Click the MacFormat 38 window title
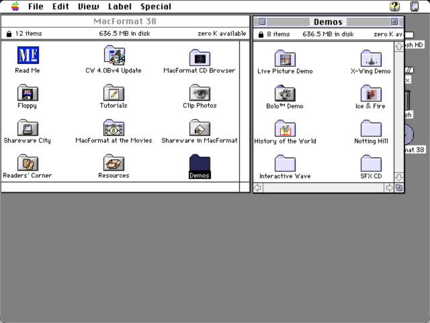 [x=125, y=21]
